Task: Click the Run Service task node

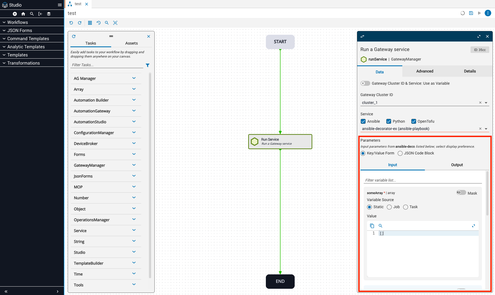Action: pyautogui.click(x=280, y=142)
